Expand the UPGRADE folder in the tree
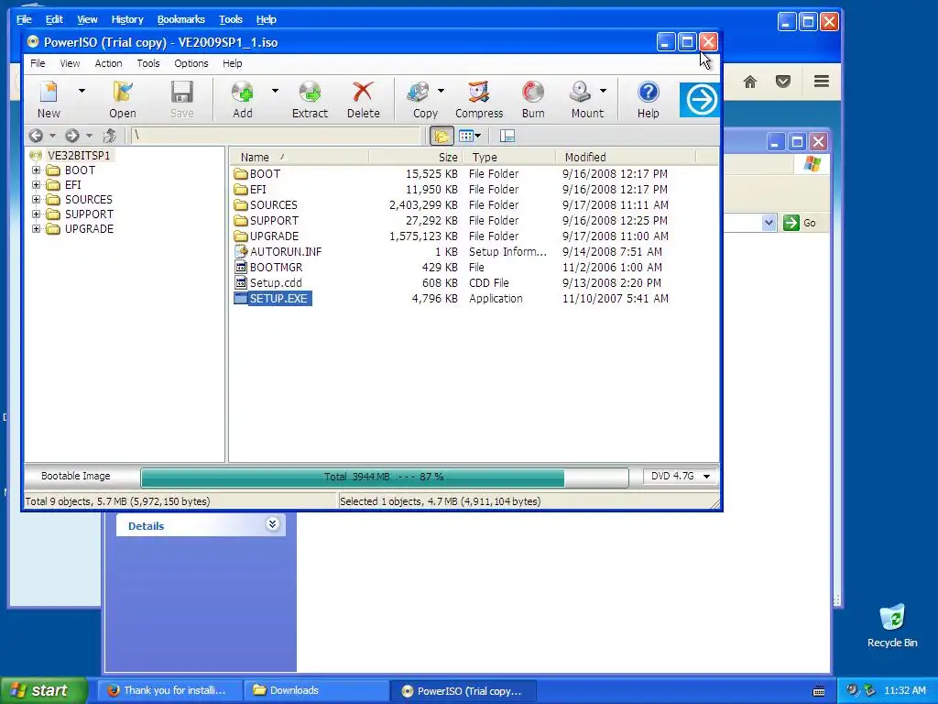Screen dimensions: 938x704 (x=36, y=228)
